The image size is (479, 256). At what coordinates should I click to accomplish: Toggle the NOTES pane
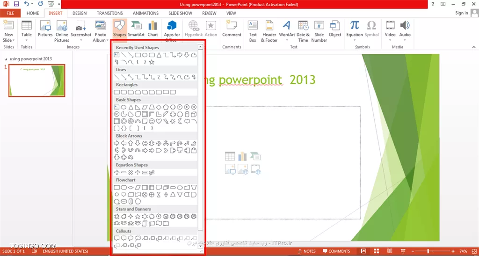click(307, 251)
